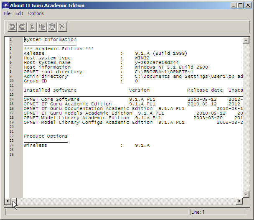The height and width of the screenshot is (220, 254).
Task: Click the 'Admin directory' label
Action: click(46, 76)
